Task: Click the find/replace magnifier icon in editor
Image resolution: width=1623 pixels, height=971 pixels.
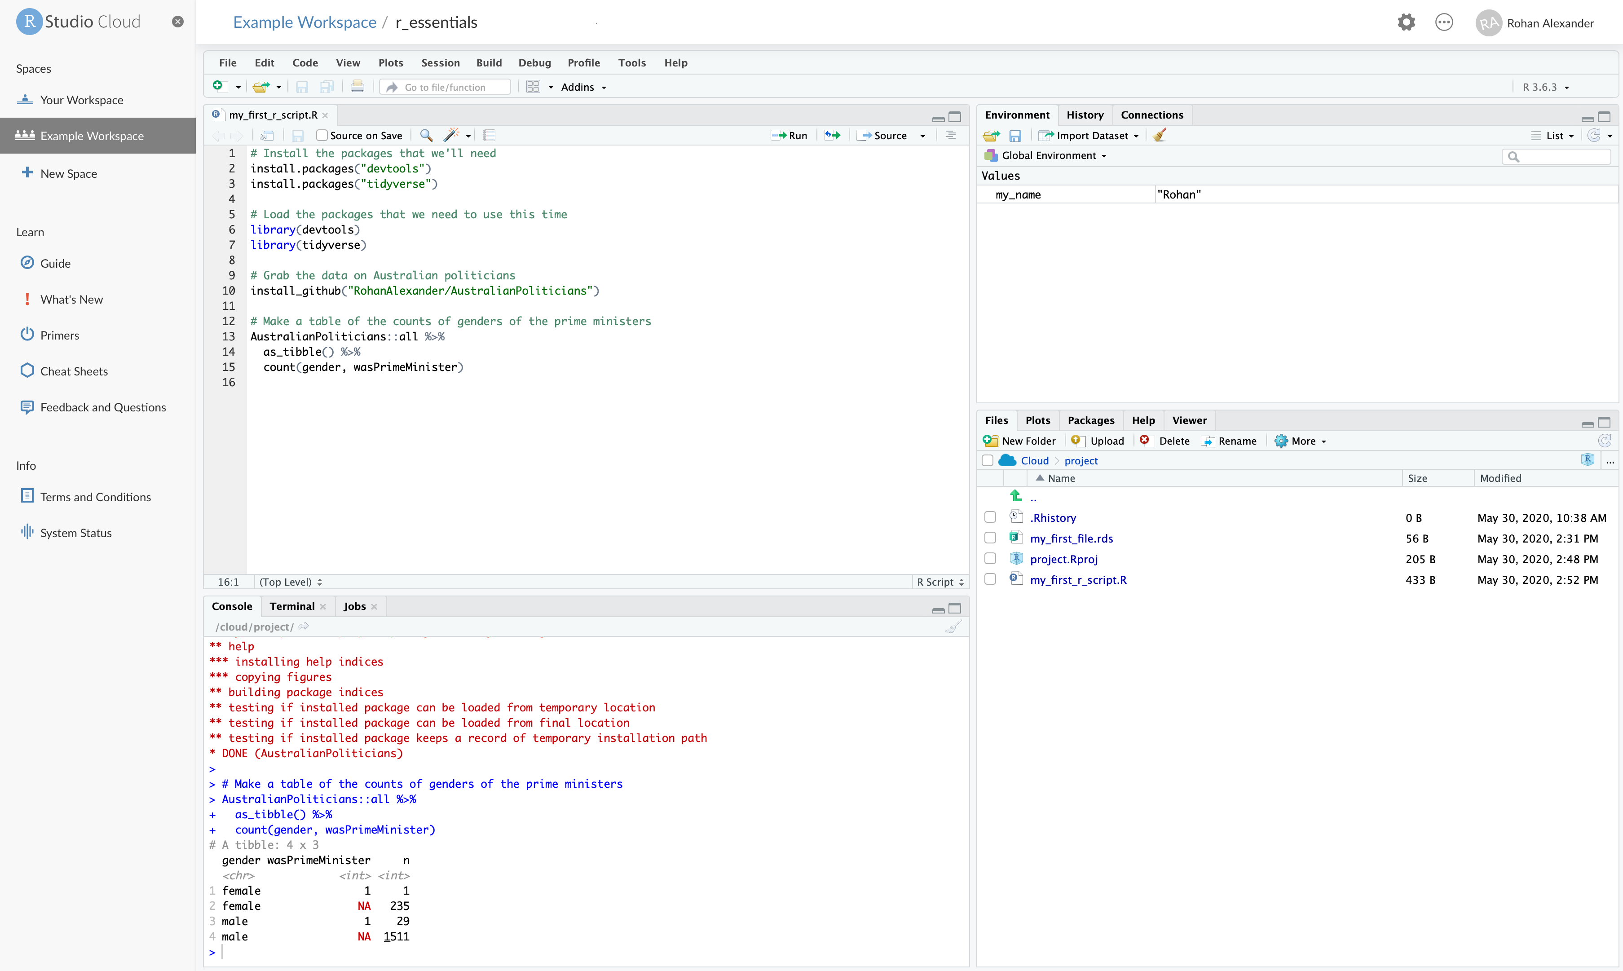Action: [426, 136]
